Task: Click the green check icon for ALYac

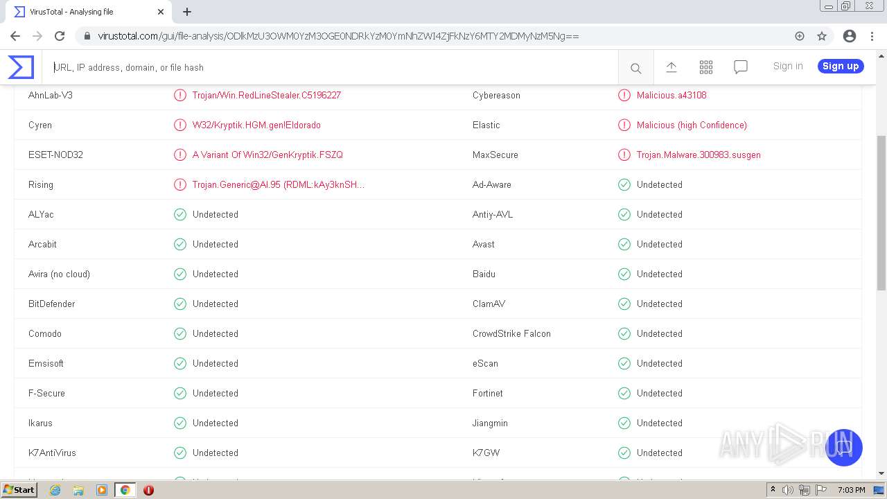Action: pos(180,214)
